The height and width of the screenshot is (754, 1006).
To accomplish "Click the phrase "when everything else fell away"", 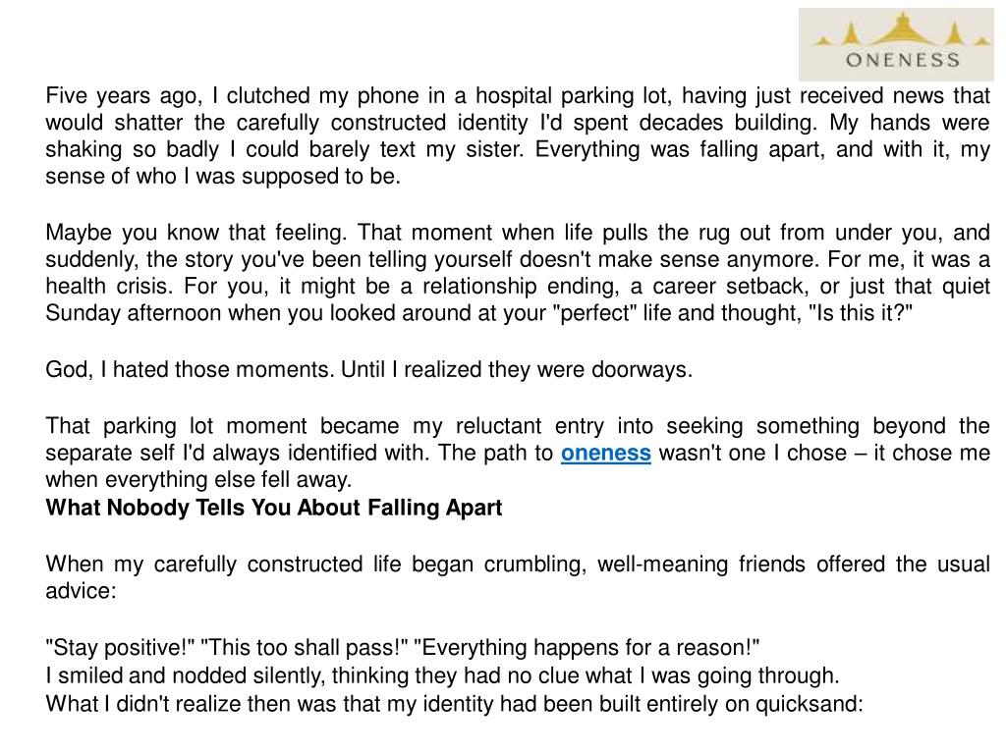I will 198,479.
